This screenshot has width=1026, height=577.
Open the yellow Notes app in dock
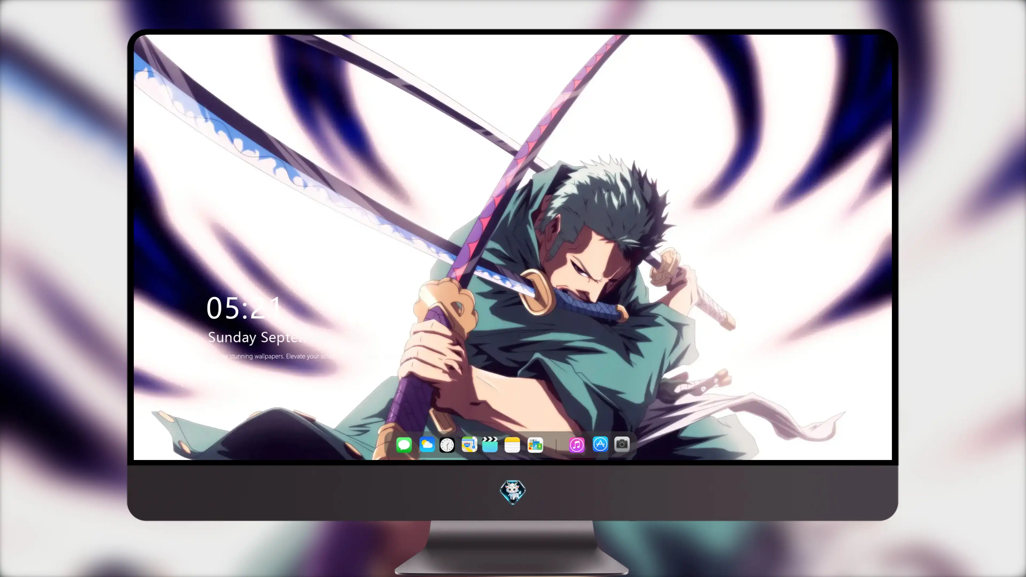tap(512, 445)
